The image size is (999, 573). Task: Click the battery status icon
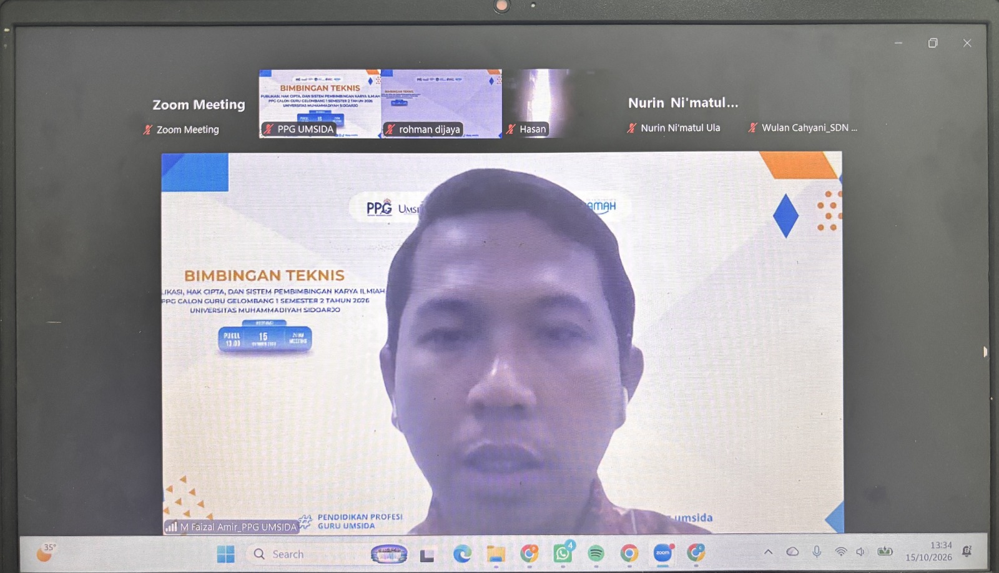[885, 551]
